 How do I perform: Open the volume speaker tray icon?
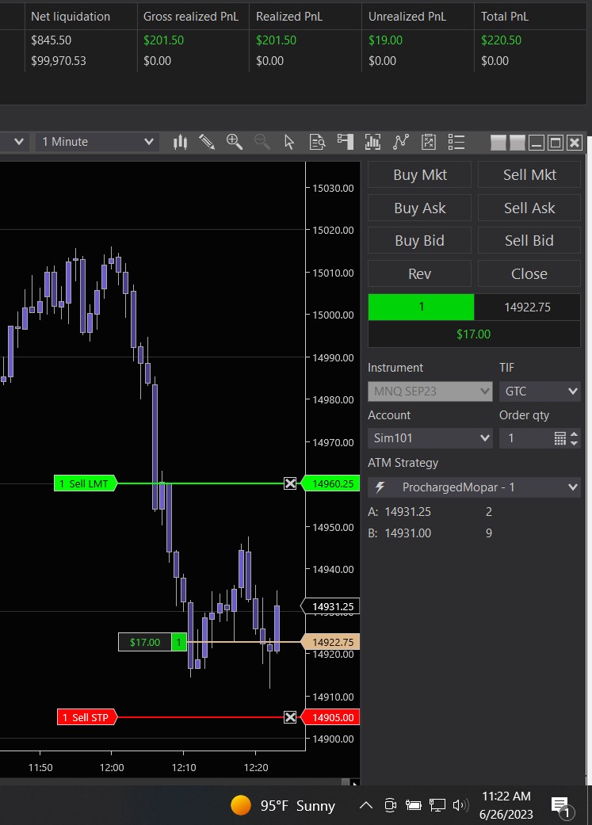tap(460, 805)
